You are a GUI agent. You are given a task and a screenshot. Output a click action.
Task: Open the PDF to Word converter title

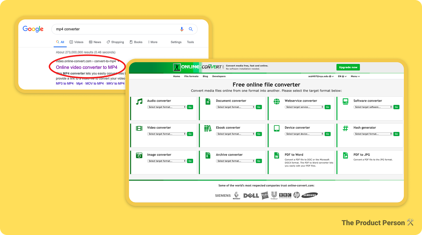[294, 155]
